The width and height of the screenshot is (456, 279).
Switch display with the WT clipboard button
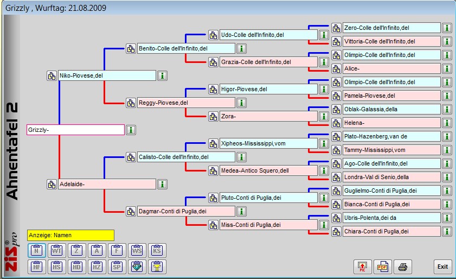[56, 250]
